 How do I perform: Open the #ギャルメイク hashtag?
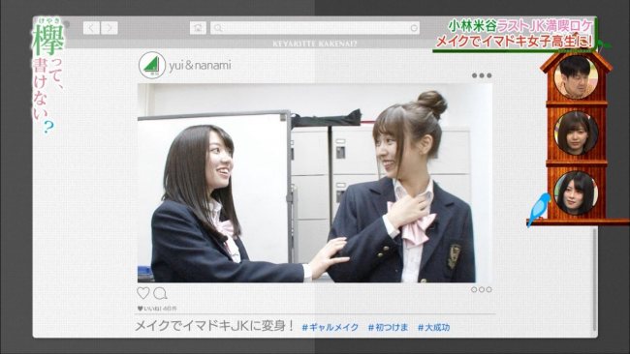click(x=330, y=327)
